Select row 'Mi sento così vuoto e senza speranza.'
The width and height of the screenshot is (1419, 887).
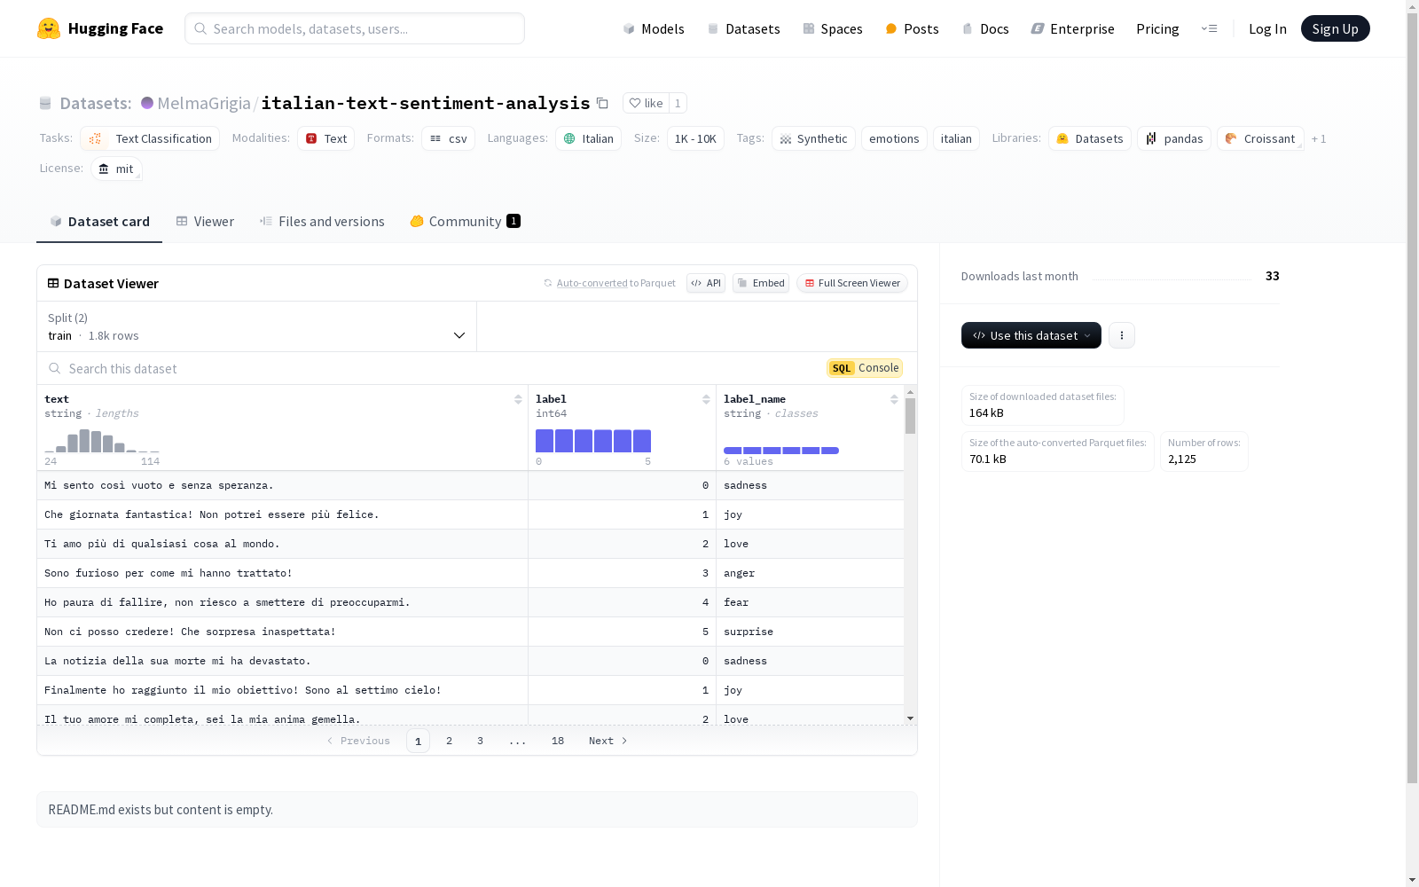tap(470, 485)
